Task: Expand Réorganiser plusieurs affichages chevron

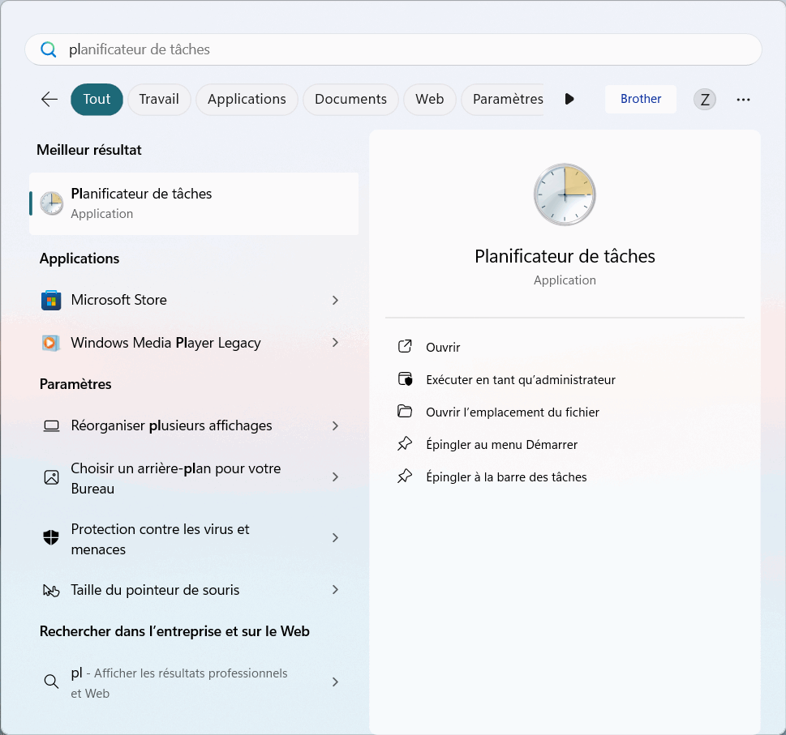Action: pyautogui.click(x=335, y=425)
